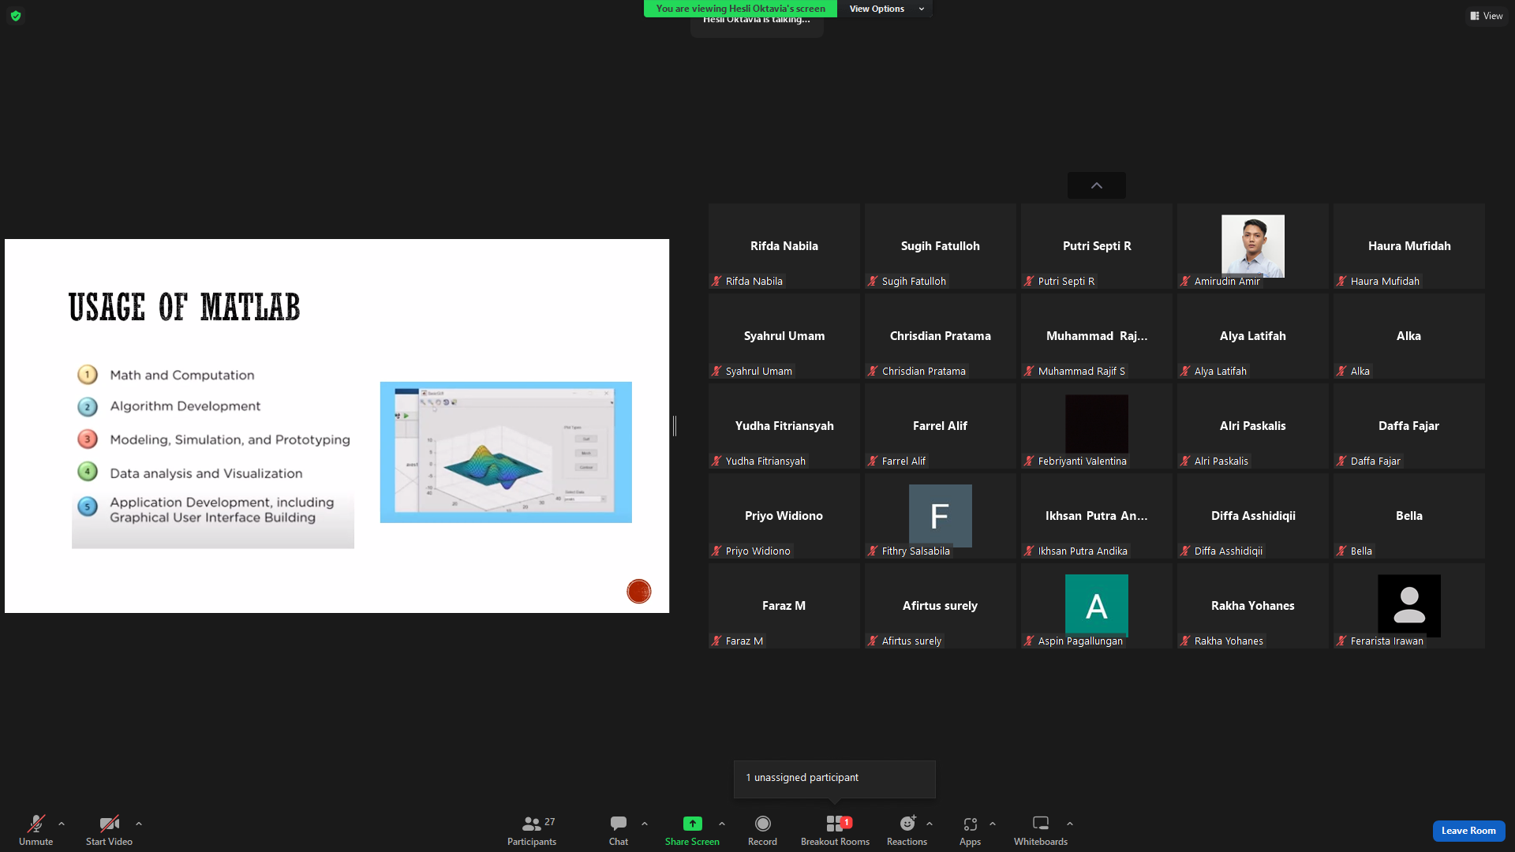
Task: Select Feraristа Irawan's profile tile
Action: coord(1409,606)
